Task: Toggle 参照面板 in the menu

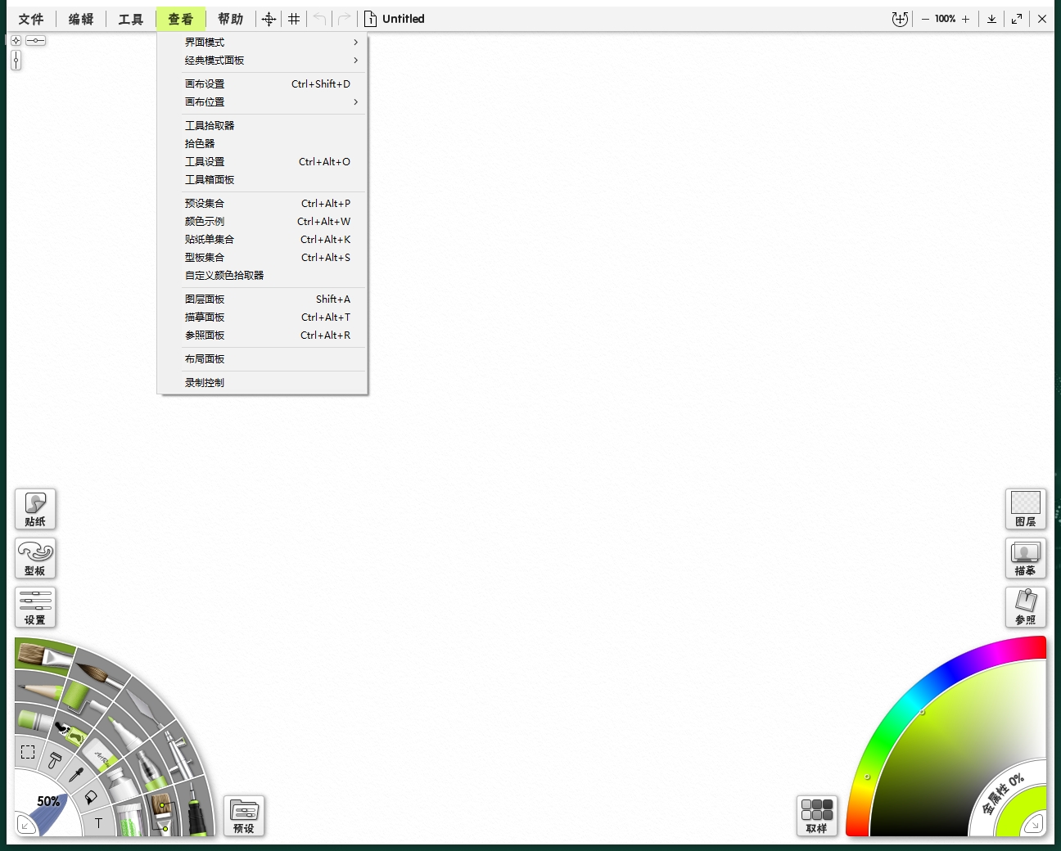Action: point(263,335)
